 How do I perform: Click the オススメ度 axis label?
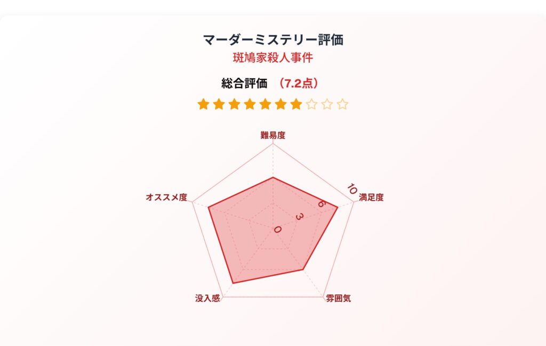166,197
